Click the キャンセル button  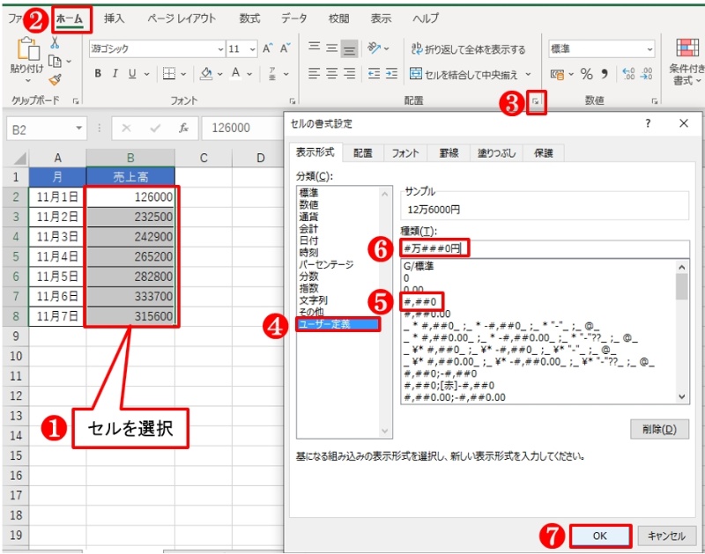(x=666, y=536)
